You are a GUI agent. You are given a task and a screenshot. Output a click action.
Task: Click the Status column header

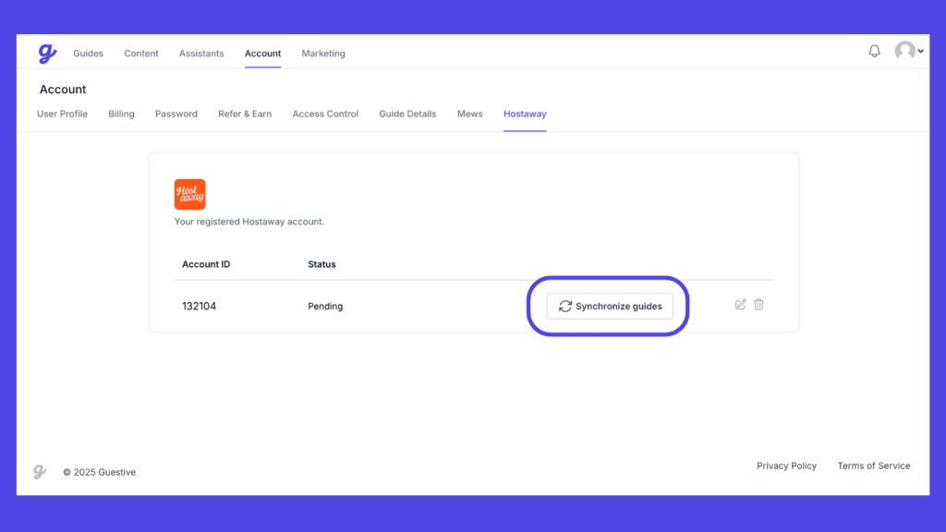click(x=321, y=264)
